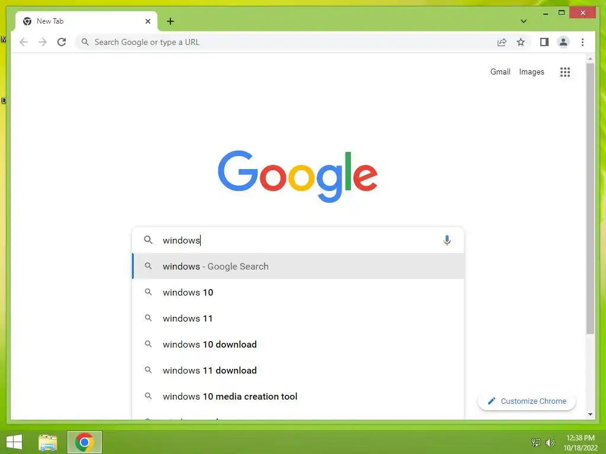The height and width of the screenshot is (454, 606).
Task: Select suggestion 'windows 10 download'
Action: point(298,344)
